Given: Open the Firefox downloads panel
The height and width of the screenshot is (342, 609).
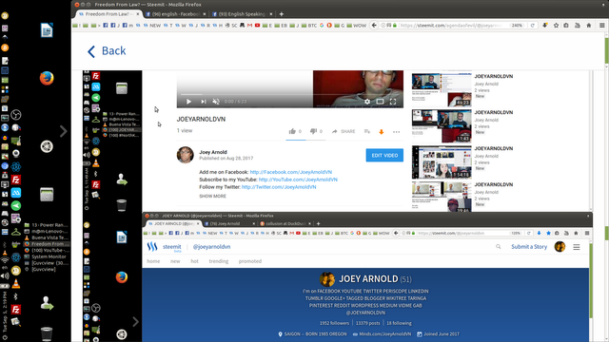Looking at the screenshot, I should pos(545,26).
